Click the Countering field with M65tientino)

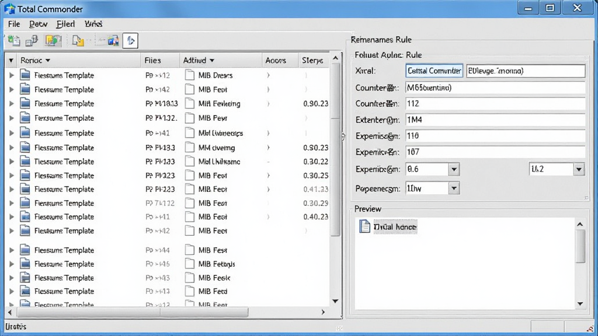tap(495, 87)
